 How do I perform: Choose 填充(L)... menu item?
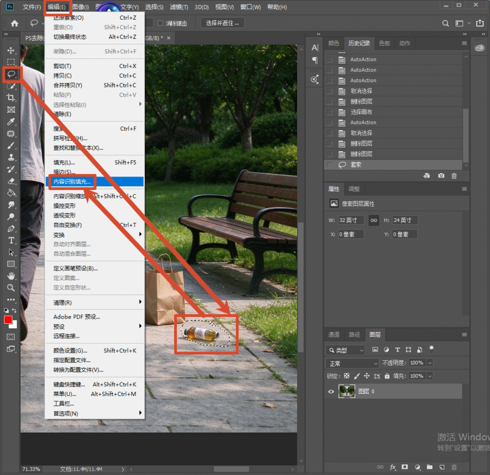pos(95,162)
